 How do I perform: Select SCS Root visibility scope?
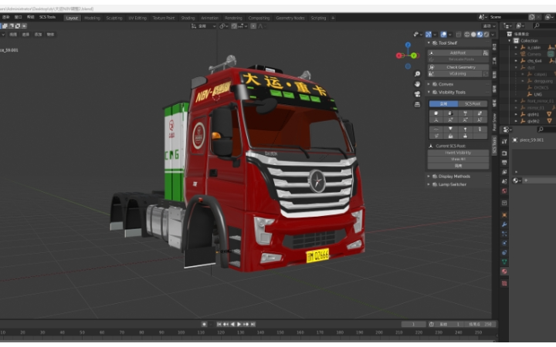click(x=473, y=104)
